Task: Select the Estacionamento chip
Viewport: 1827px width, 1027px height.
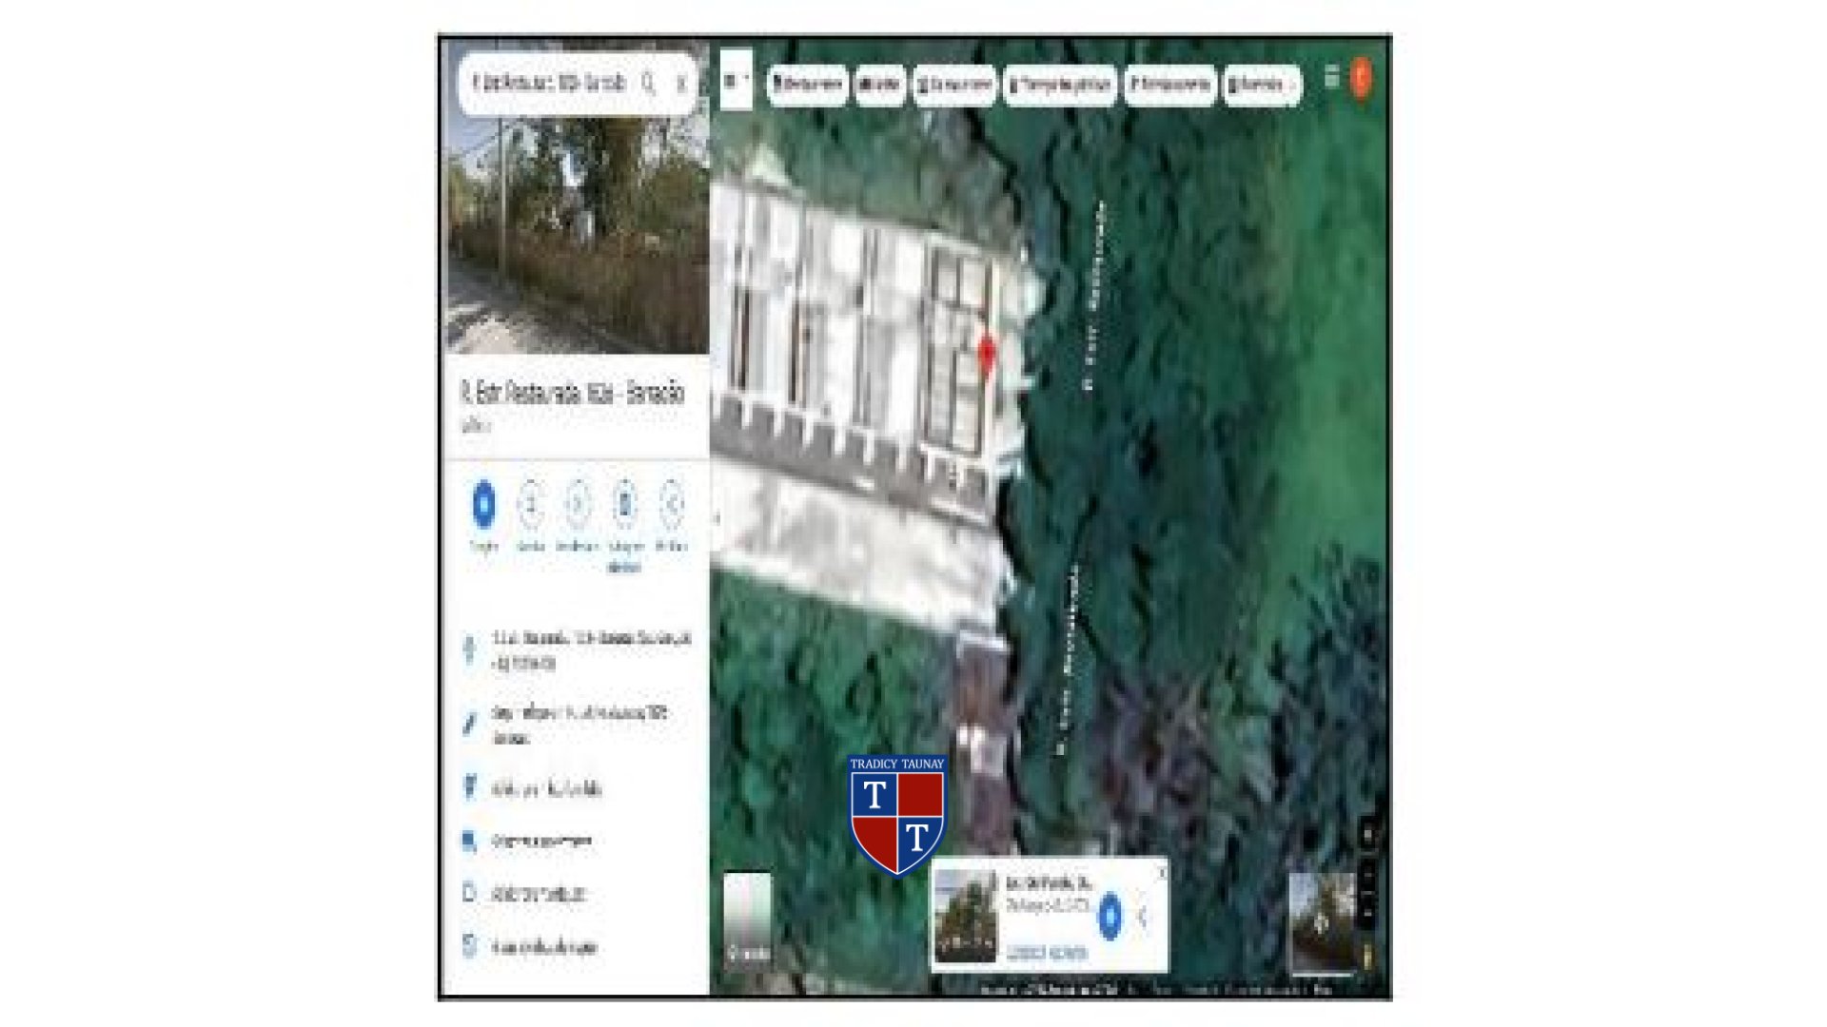Action: pos(1169,85)
